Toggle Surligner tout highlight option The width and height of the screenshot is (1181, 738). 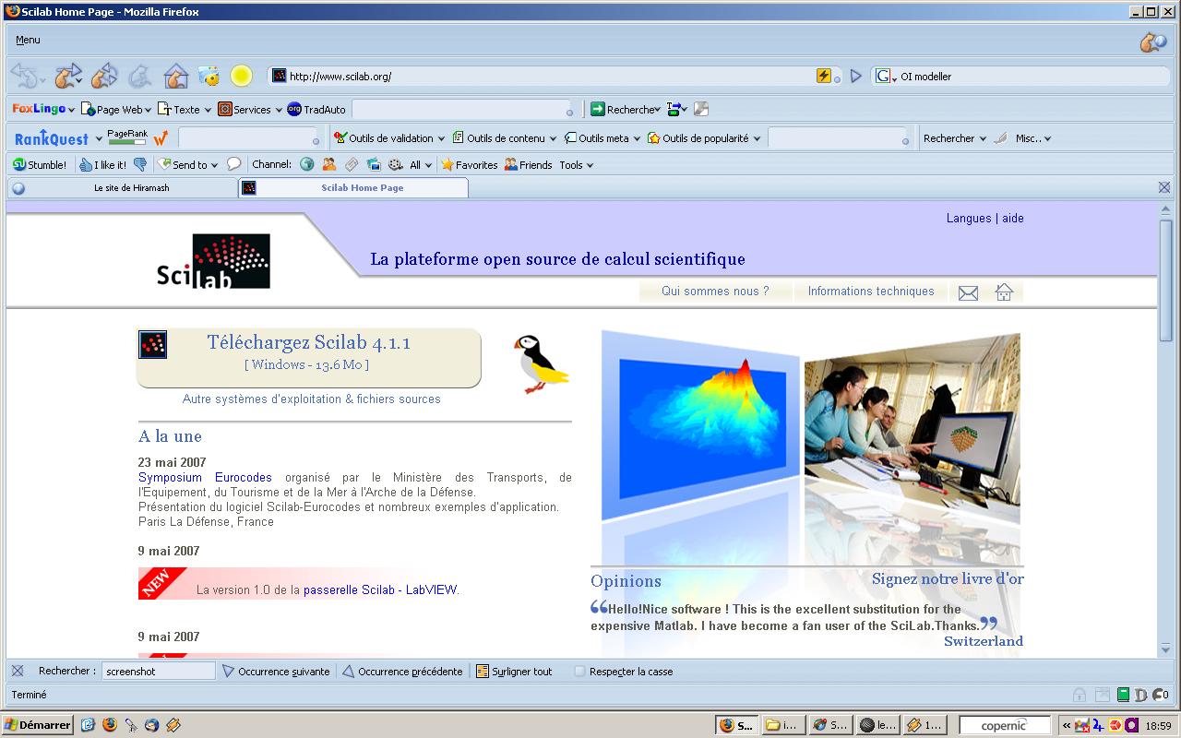[x=514, y=672]
